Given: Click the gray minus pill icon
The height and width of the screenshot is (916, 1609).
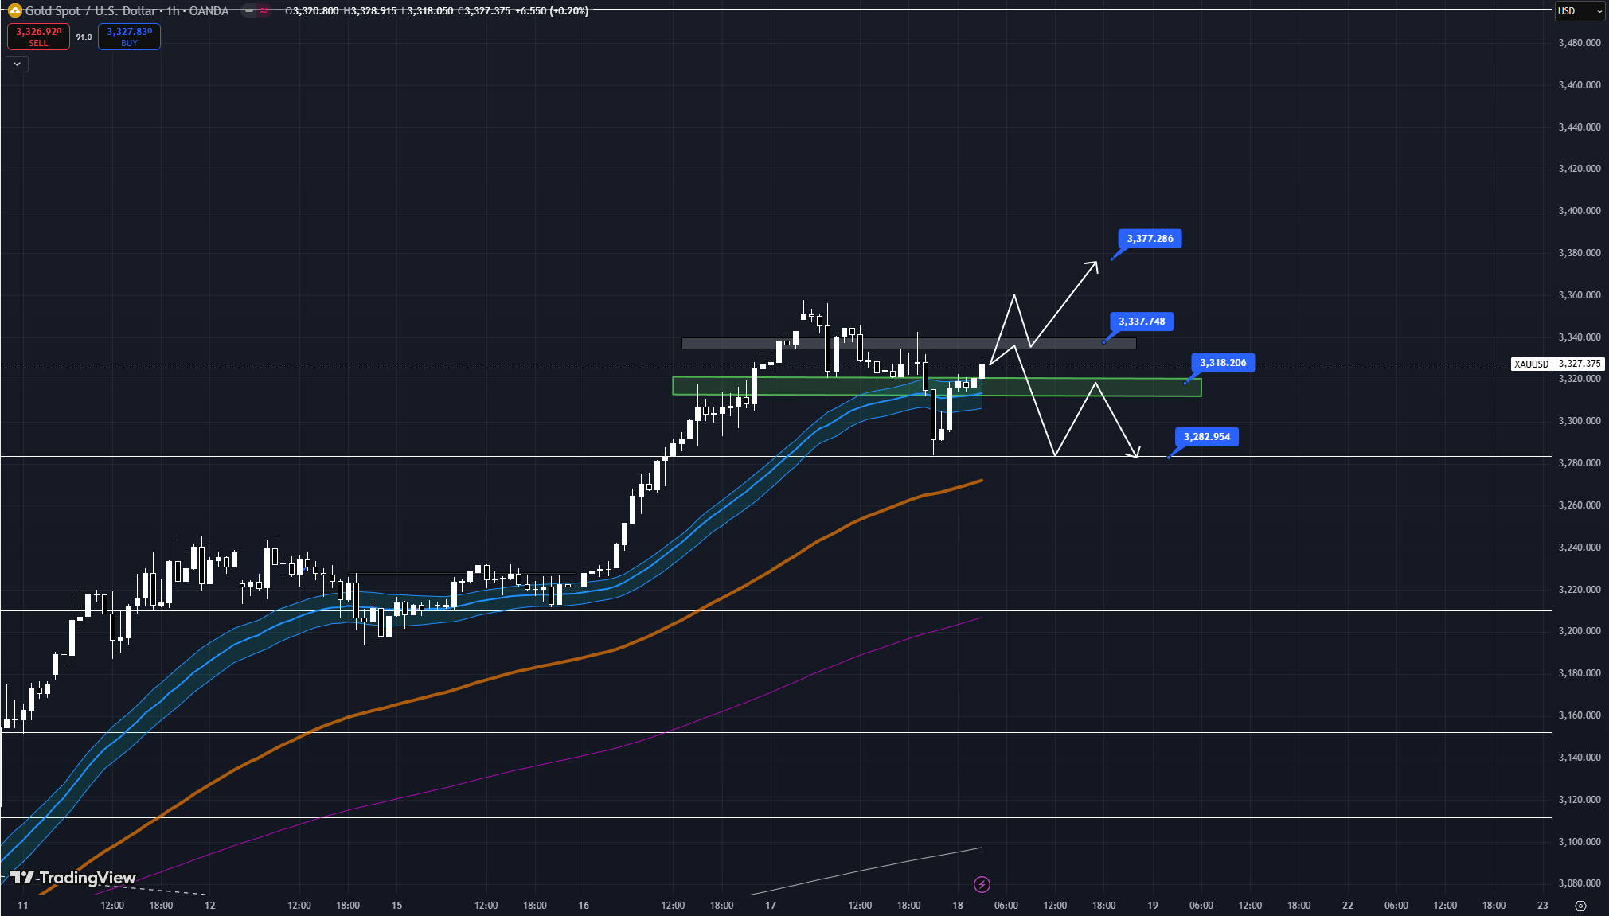Looking at the screenshot, I should [249, 11].
